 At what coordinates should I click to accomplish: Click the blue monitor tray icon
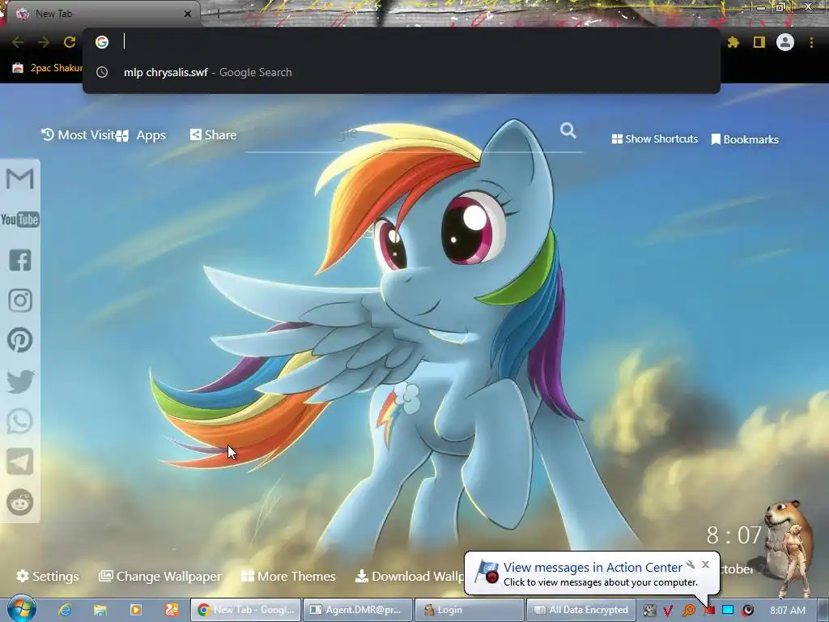tap(728, 610)
